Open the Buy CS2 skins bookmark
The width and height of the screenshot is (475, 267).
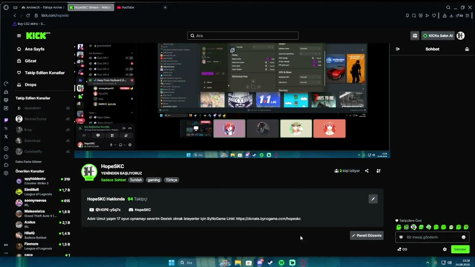tap(29, 24)
